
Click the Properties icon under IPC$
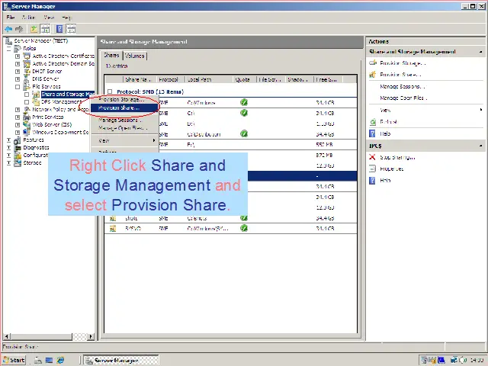[x=372, y=169]
